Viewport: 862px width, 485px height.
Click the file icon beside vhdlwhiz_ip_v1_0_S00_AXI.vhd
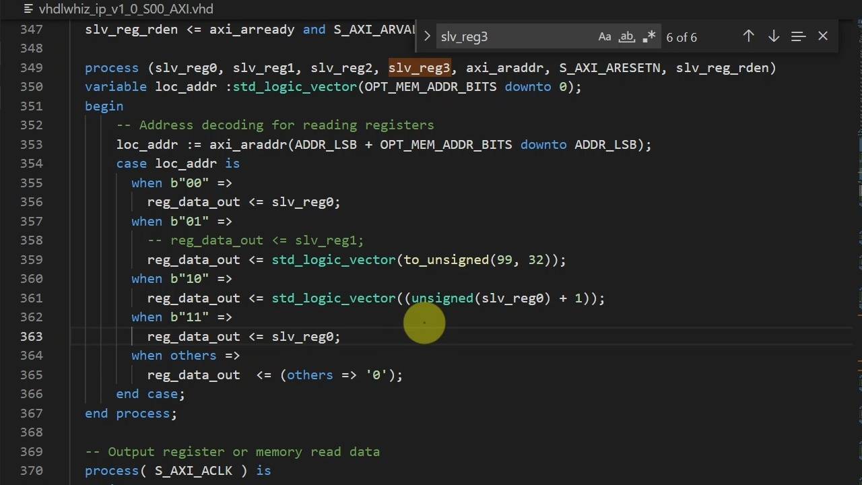coord(28,9)
